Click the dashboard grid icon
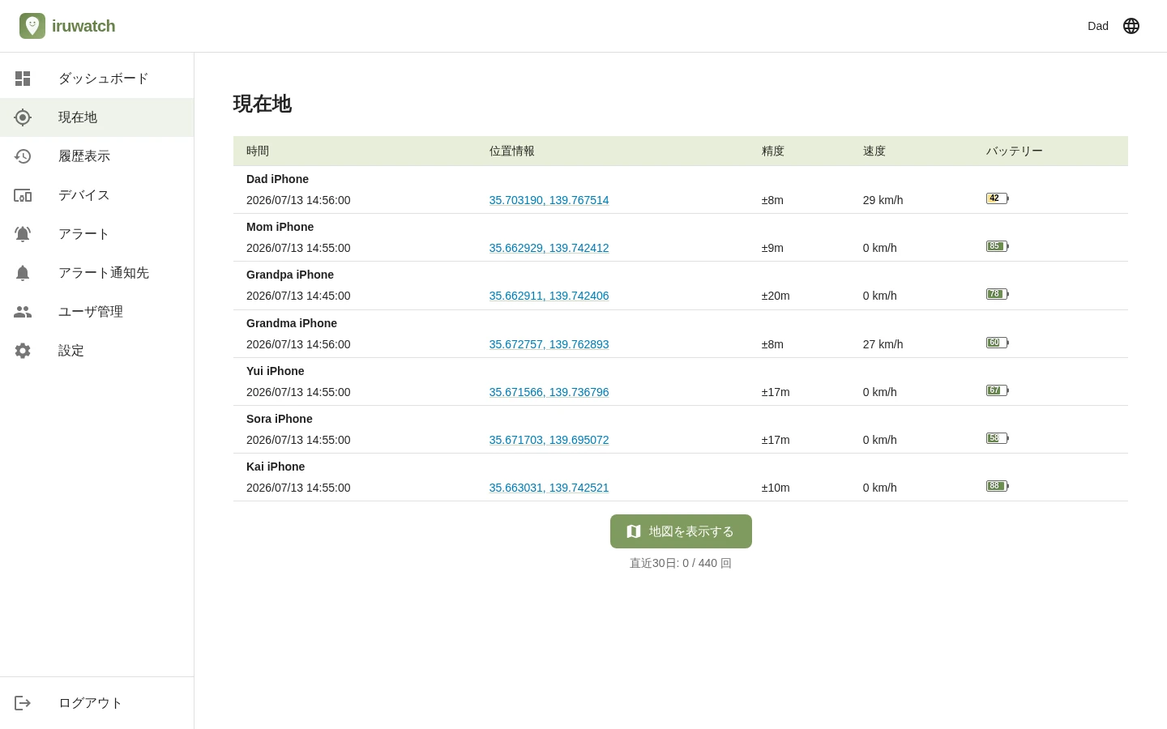Viewport: 1167px width, 729px height. [23, 79]
